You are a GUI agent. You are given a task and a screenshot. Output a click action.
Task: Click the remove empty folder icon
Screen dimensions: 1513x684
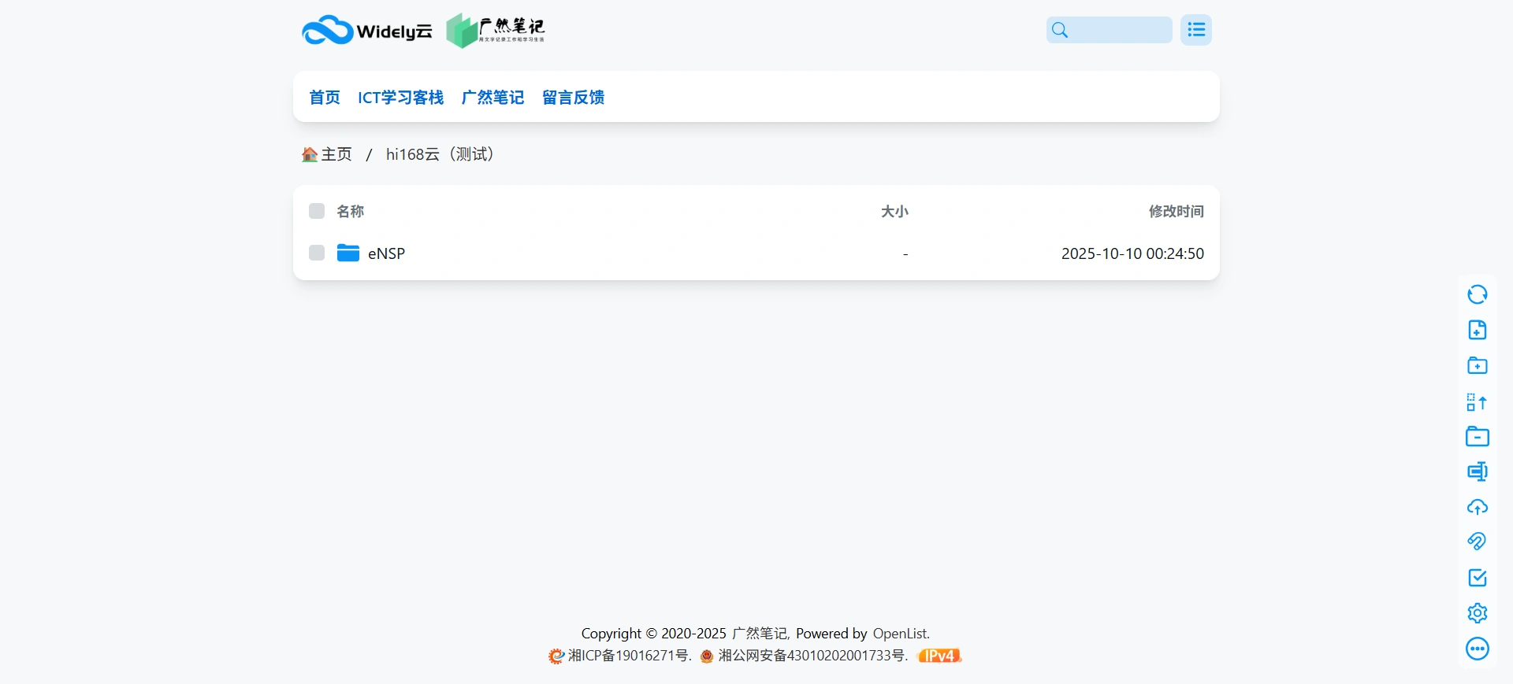[x=1477, y=437]
